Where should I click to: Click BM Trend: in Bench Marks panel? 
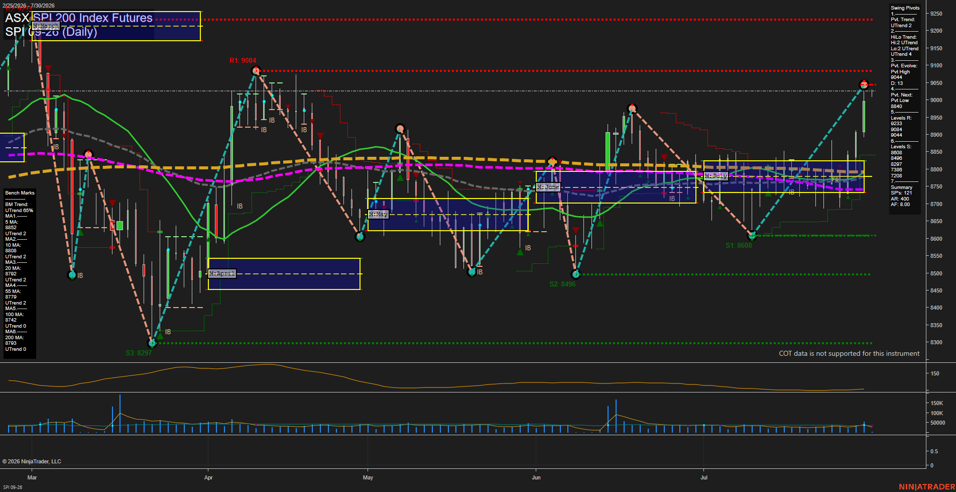(x=17, y=205)
